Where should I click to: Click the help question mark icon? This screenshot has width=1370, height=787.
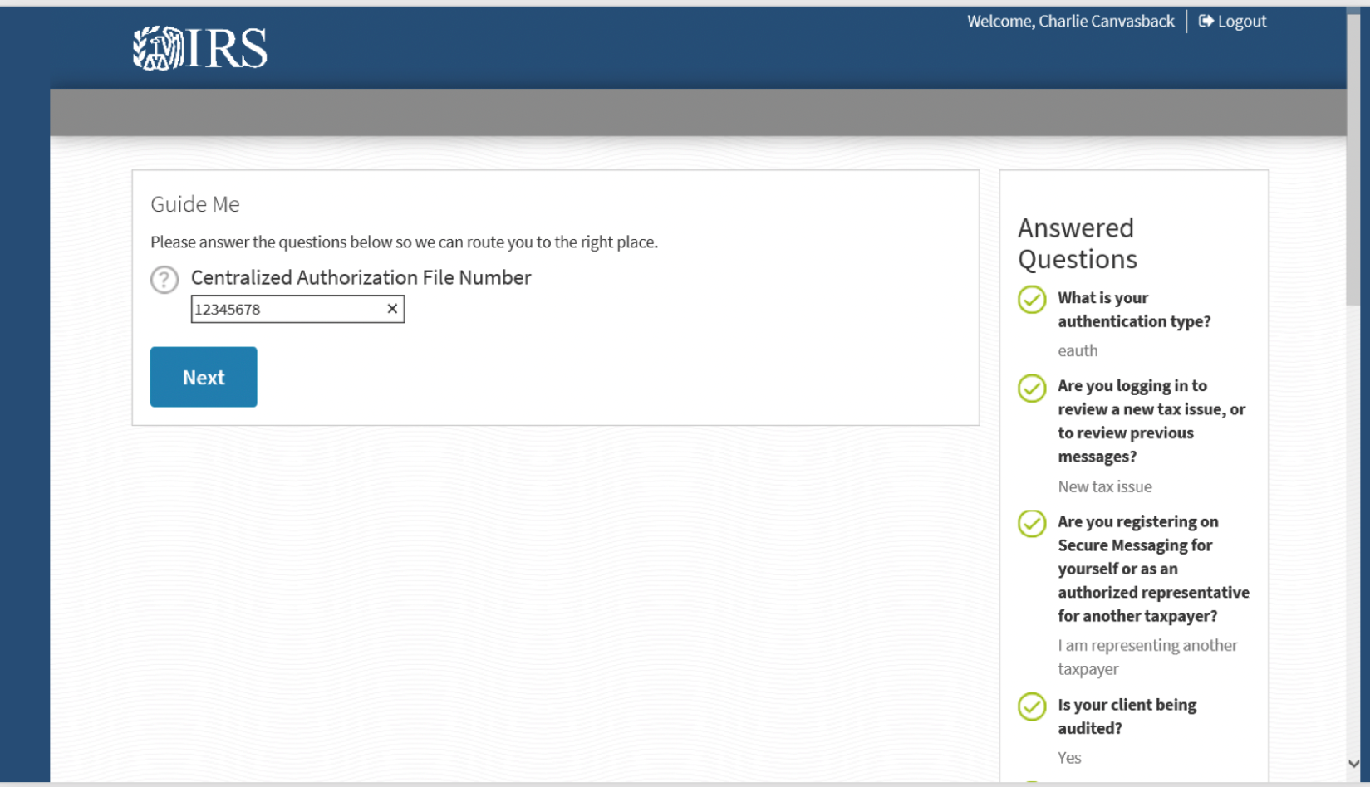[x=164, y=280]
